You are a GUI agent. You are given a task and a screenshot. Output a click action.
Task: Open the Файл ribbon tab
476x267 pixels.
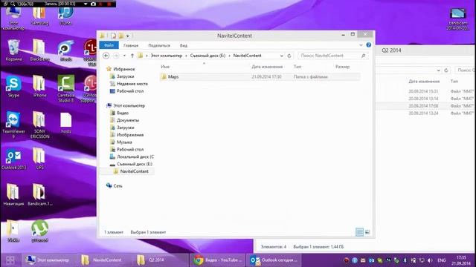click(x=109, y=45)
